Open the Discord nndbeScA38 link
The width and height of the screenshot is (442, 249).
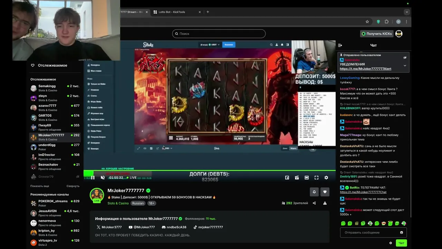(x=174, y=227)
